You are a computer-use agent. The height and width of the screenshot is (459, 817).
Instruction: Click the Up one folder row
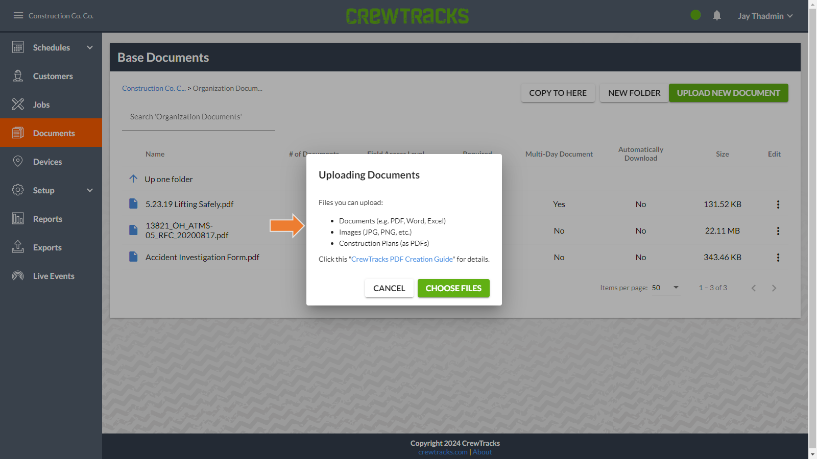coord(455,179)
